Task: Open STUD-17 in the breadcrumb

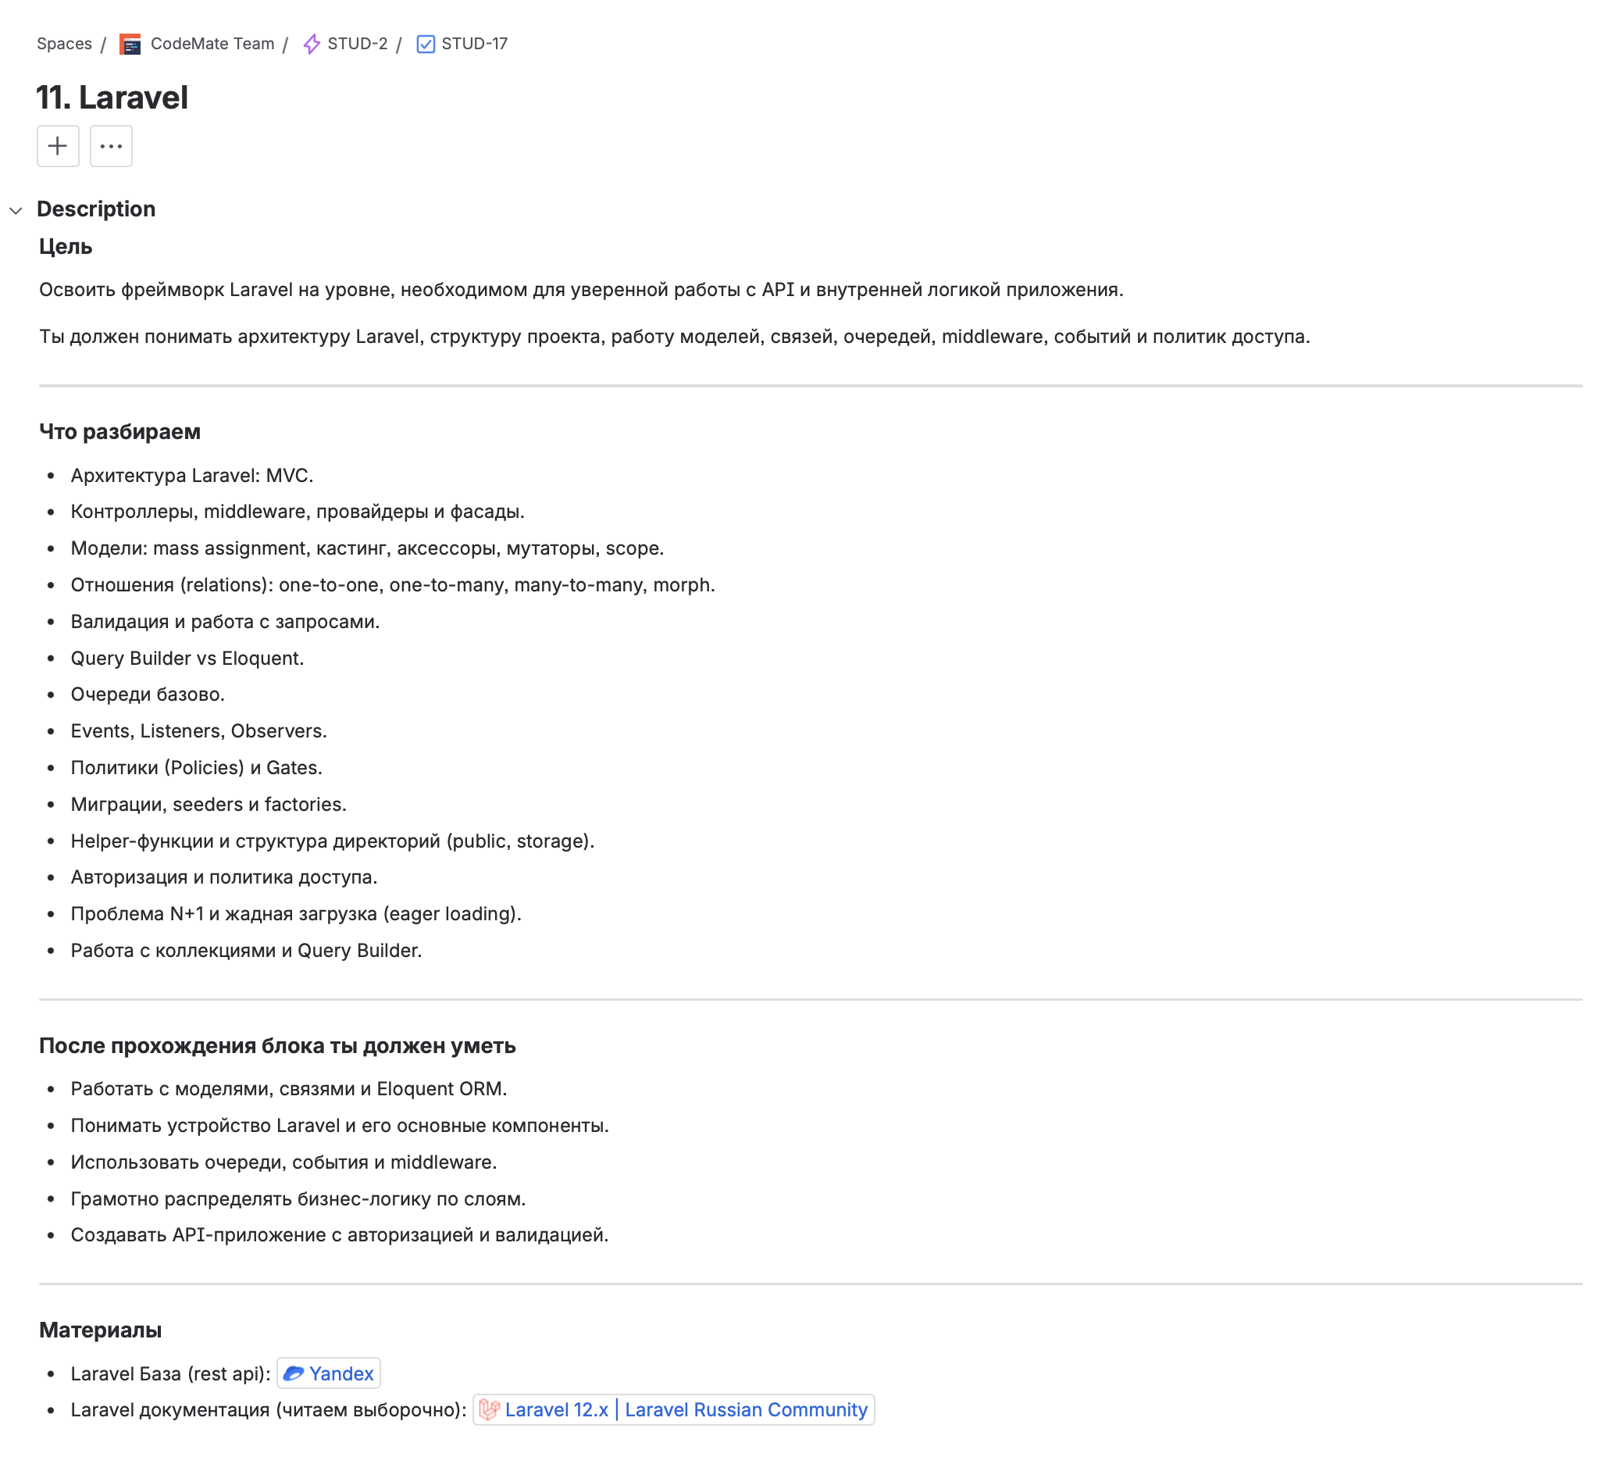Action: point(475,44)
